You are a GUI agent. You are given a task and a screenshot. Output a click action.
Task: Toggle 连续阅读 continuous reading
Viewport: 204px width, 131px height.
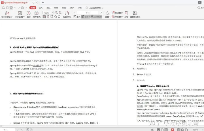pos(96,17)
